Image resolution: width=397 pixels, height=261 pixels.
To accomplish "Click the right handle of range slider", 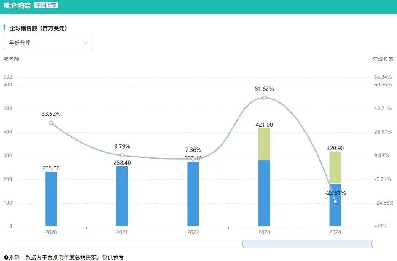I will [372, 244].
